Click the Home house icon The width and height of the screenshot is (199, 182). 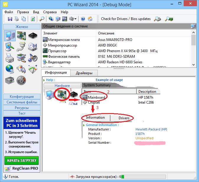90,19
